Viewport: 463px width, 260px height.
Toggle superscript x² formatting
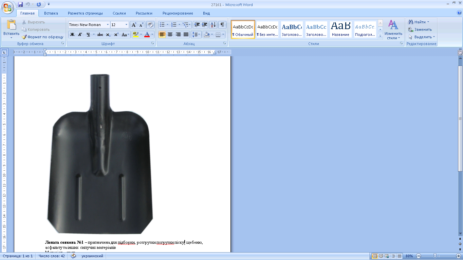(116, 35)
